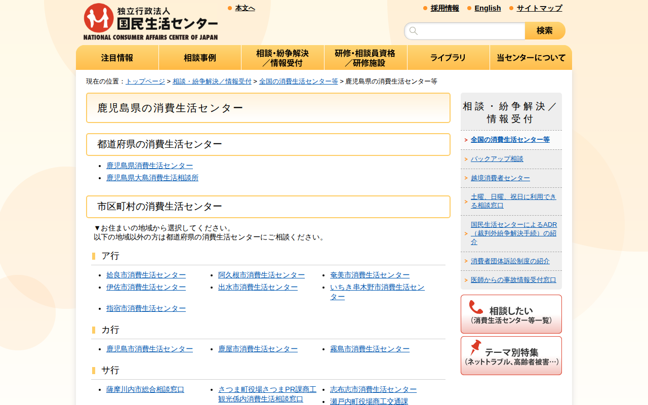This screenshot has width=648, height=405.
Task: Open 霧島市消費生活センター link
Action: point(370,349)
